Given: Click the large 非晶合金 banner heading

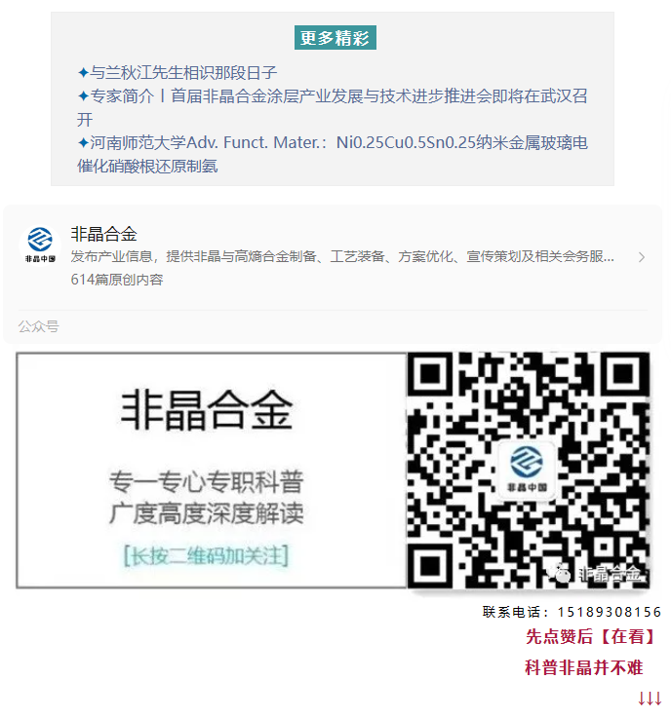Looking at the screenshot, I should pos(207,410).
